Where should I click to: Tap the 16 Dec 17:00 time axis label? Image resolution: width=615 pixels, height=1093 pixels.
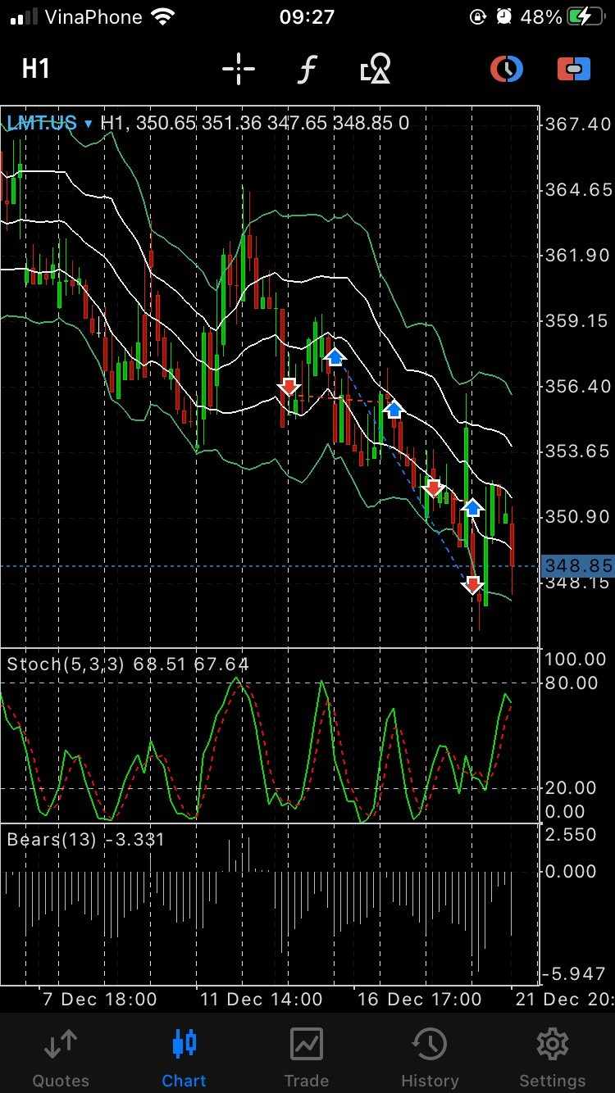tap(418, 1000)
